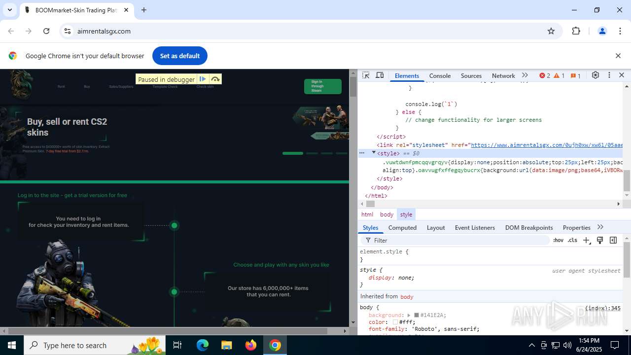Open the Event Listeners pane tab
This screenshot has width=631, height=355.
pos(475,227)
